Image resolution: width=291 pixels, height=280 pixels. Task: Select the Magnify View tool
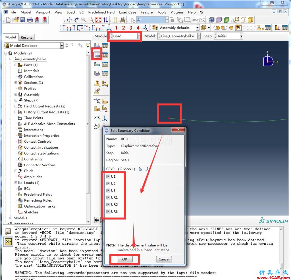[84, 20]
